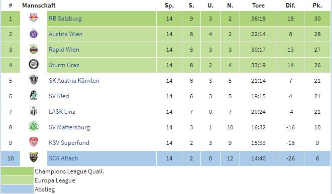The width and height of the screenshot is (332, 194).
Task: Click the Tore column header
Action: (258, 6)
